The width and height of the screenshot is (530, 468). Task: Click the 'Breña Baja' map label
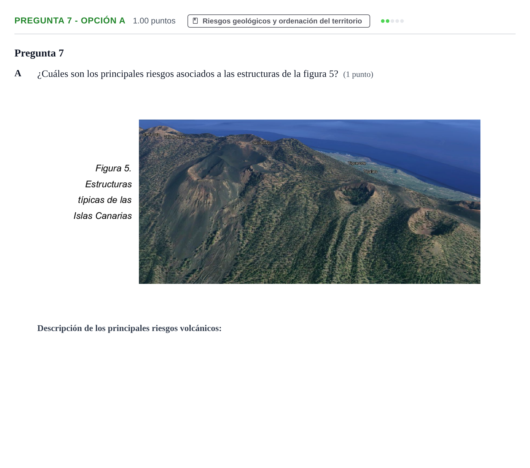tap(151, 135)
